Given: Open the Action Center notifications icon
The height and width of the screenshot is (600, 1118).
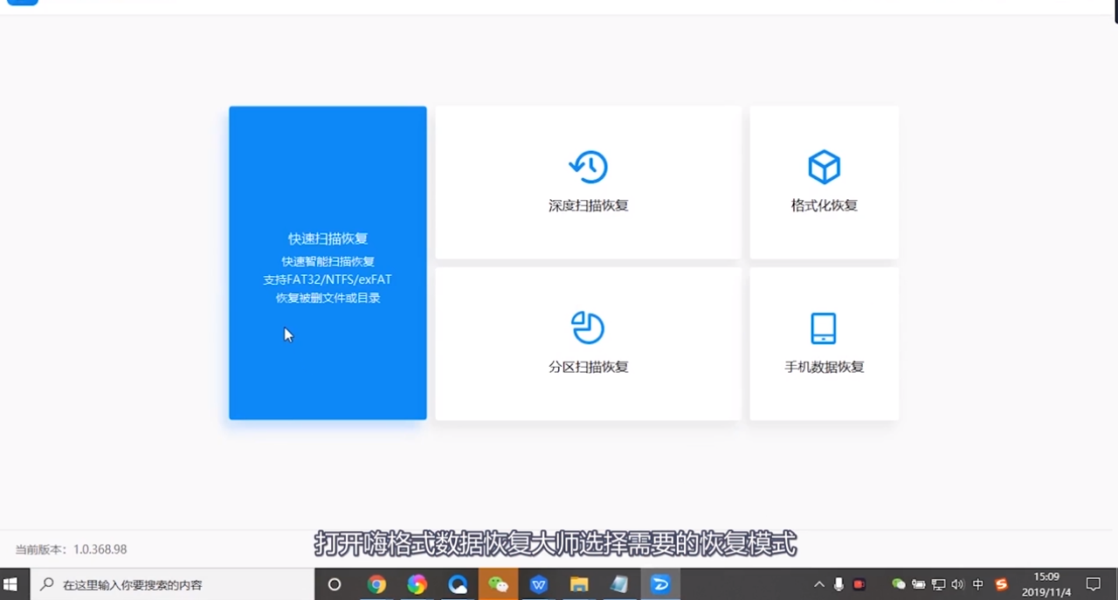Looking at the screenshot, I should (x=1094, y=584).
